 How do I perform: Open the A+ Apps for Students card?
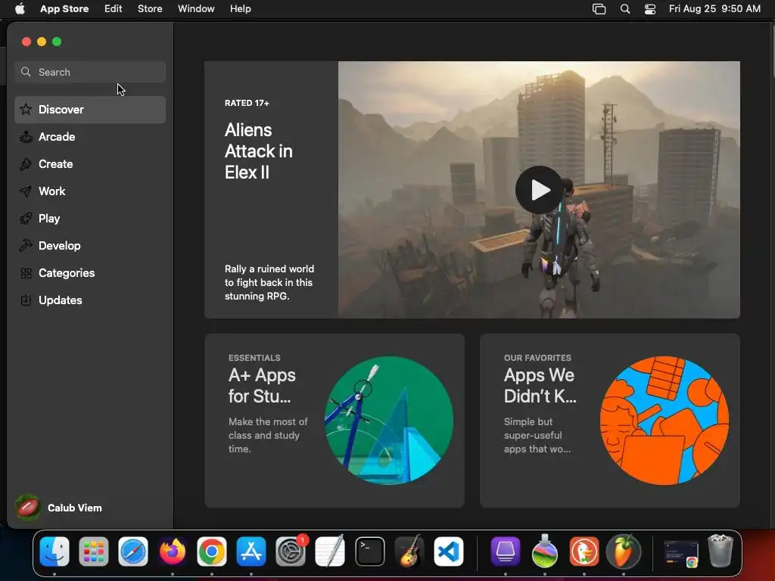pos(334,421)
